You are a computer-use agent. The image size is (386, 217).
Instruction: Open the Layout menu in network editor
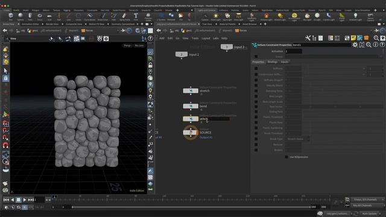[206, 39]
